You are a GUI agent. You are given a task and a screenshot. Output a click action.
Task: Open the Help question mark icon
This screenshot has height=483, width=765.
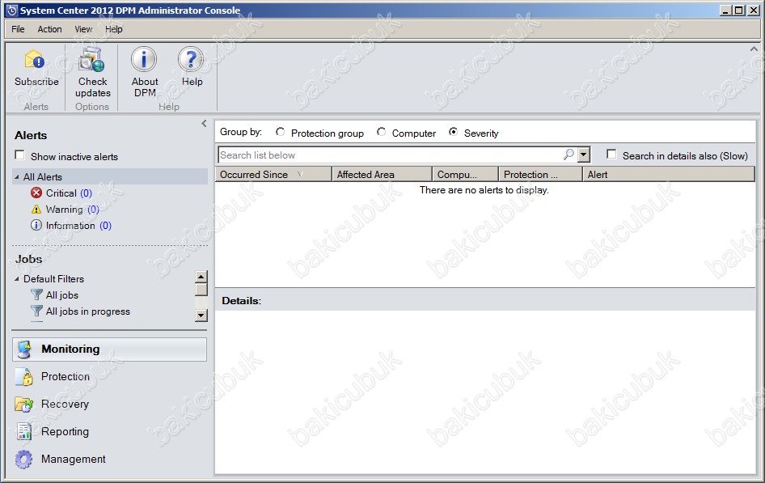tap(191, 60)
